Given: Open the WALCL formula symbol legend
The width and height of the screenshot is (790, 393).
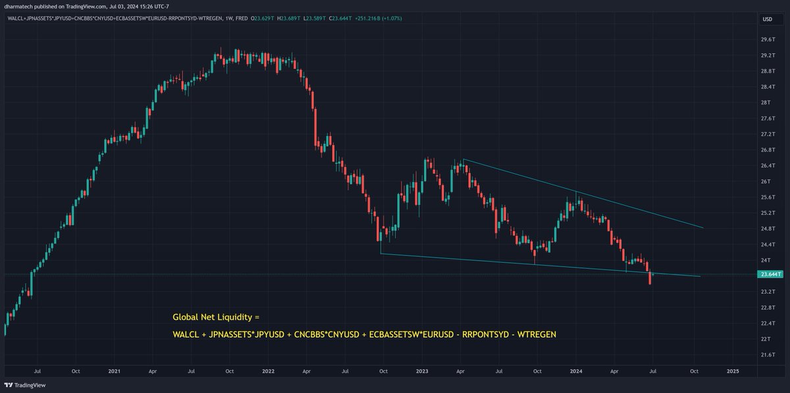Looking at the screenshot, I should tap(16, 19).
